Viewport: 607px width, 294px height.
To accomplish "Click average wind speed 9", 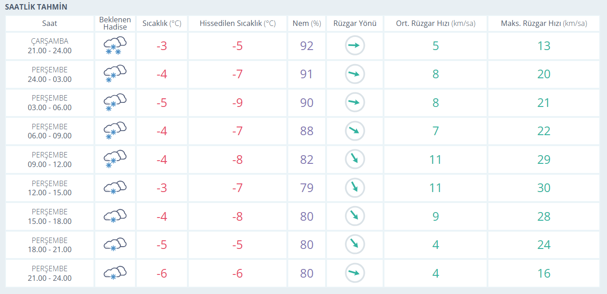I will coord(436,217).
